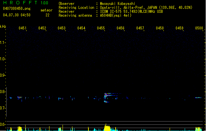Select the filename 0407300450.png
This screenshot has height=131, width=206.
click(17, 9)
